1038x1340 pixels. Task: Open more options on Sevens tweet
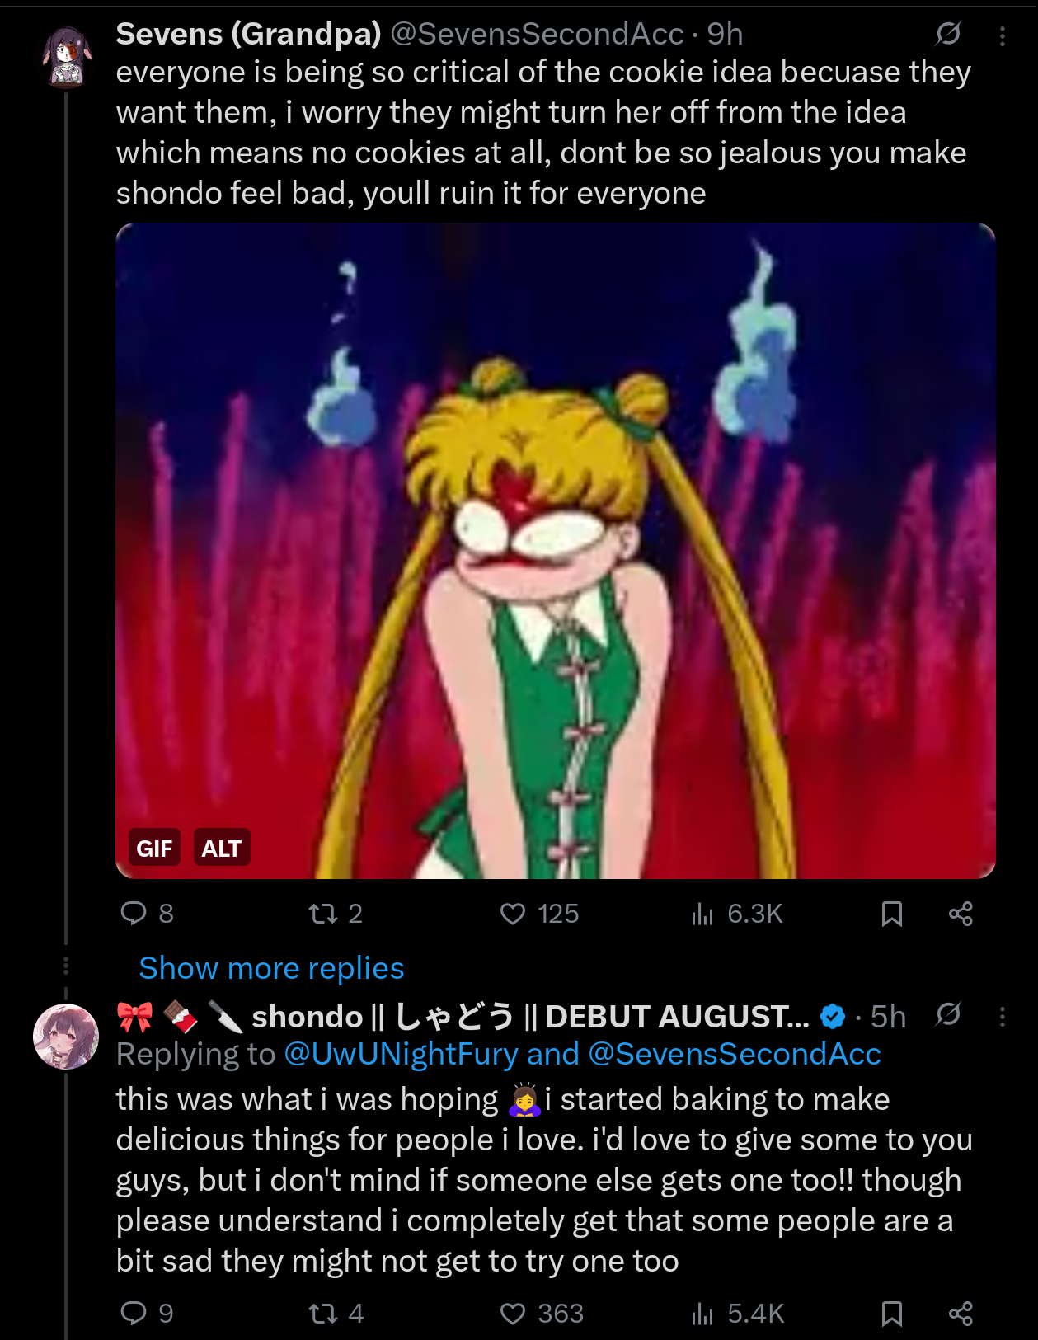[1002, 35]
